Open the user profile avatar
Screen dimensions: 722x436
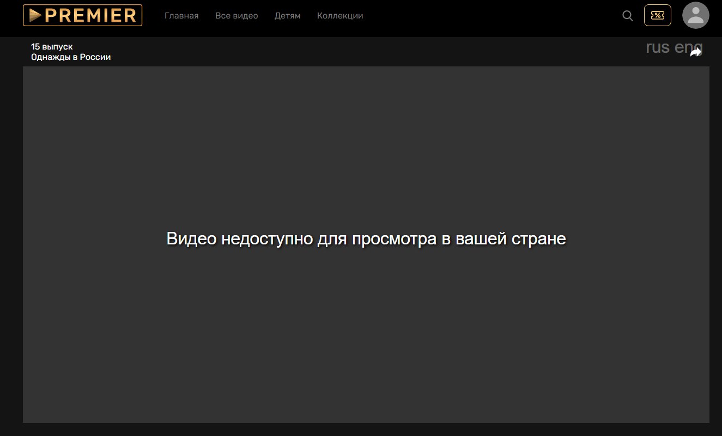click(x=696, y=15)
